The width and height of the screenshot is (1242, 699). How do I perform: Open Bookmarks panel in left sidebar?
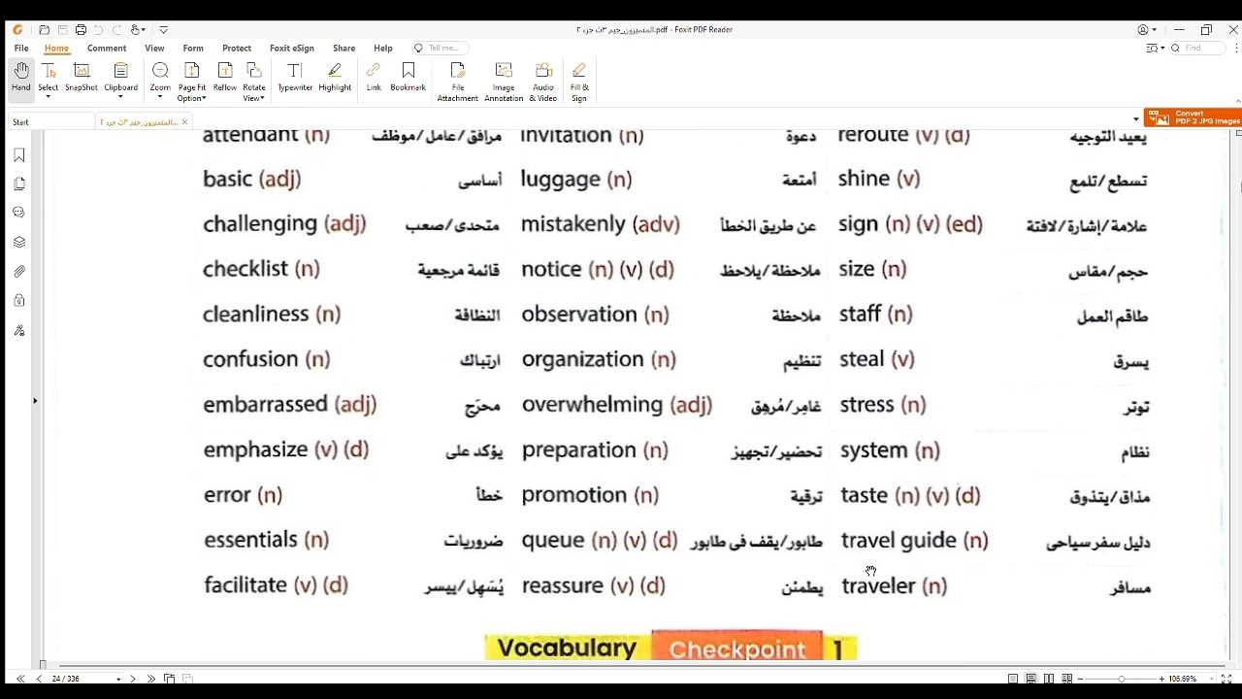(x=19, y=155)
